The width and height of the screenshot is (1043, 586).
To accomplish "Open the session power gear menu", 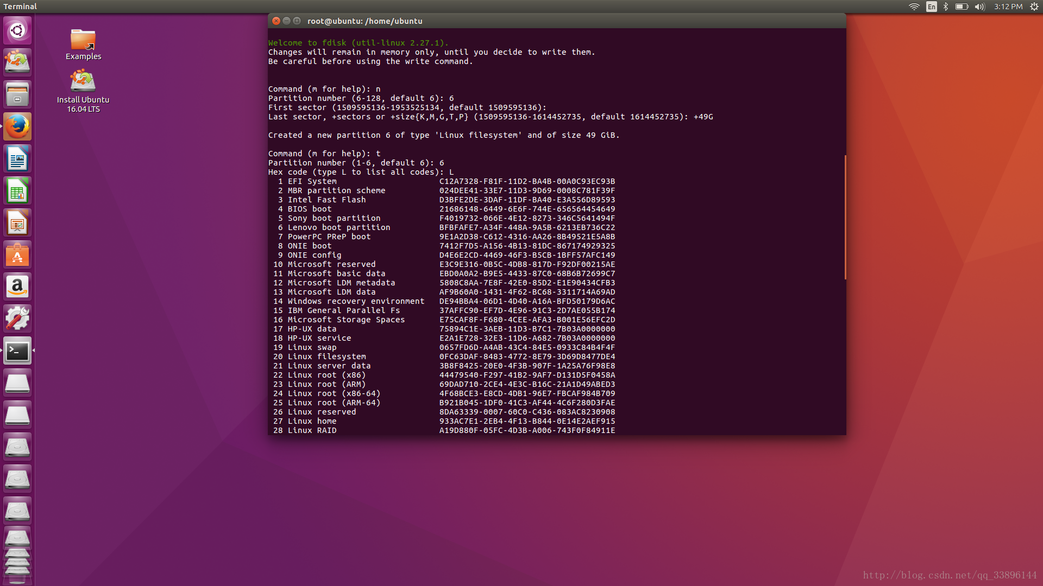I will coord(1034,7).
